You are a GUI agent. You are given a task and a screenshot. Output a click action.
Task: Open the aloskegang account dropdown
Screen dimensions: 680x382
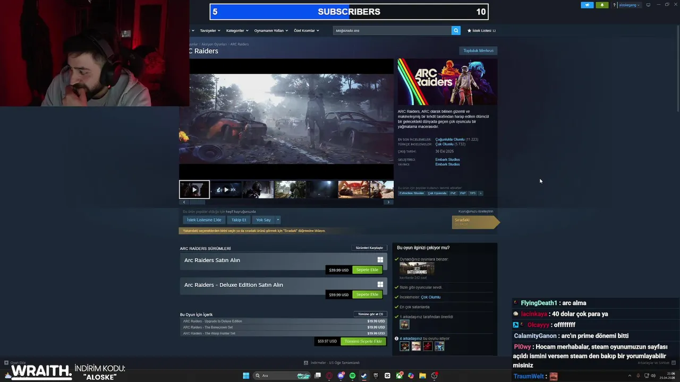(630, 5)
